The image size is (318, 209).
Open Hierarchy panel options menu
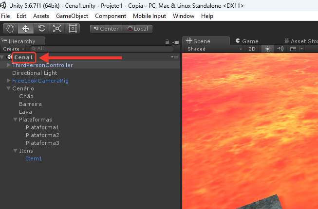175,42
